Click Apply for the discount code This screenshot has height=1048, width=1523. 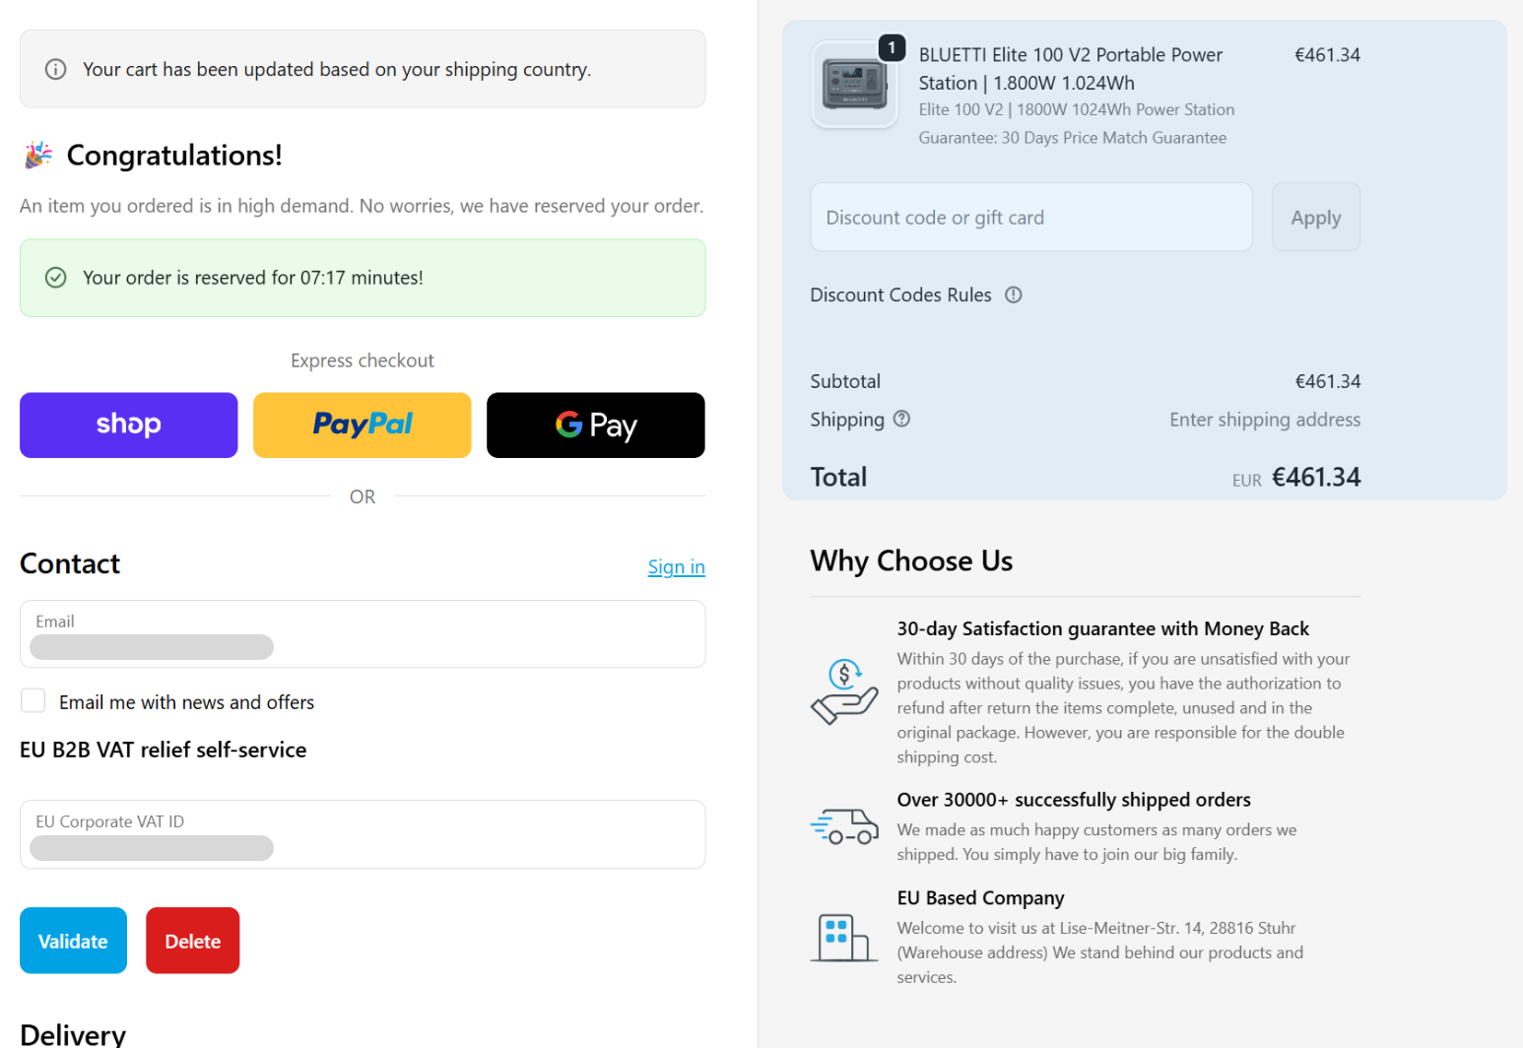[1315, 218]
